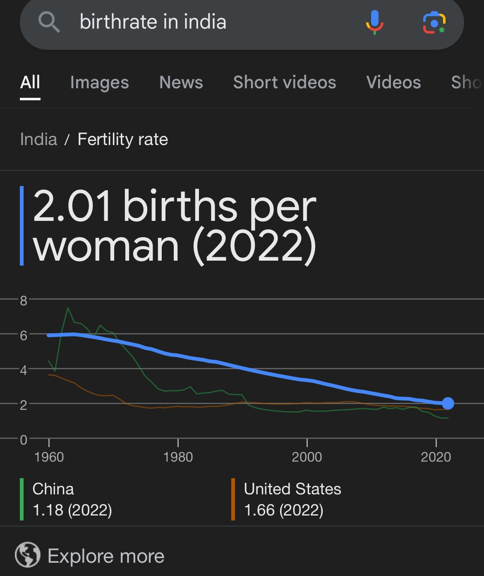Click the blue 2022 data point
Screen dimensions: 484x576
pyautogui.click(x=448, y=403)
